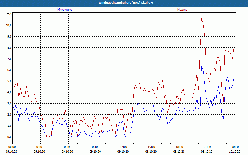Click the '7,0' y-axis value
Image resolution: width=248 pixels, height=155 pixels.
tap(9, 59)
